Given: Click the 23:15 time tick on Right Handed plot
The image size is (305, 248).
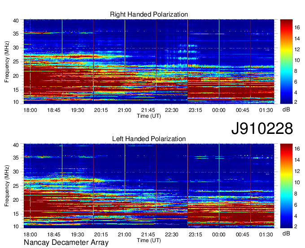Looking at the screenshot, I should click(x=195, y=110).
